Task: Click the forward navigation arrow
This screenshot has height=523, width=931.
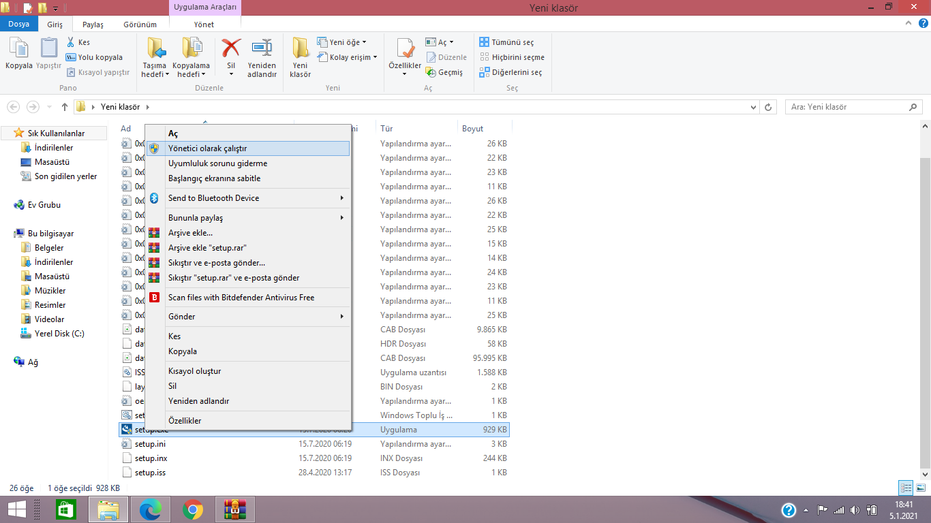Action: point(33,107)
